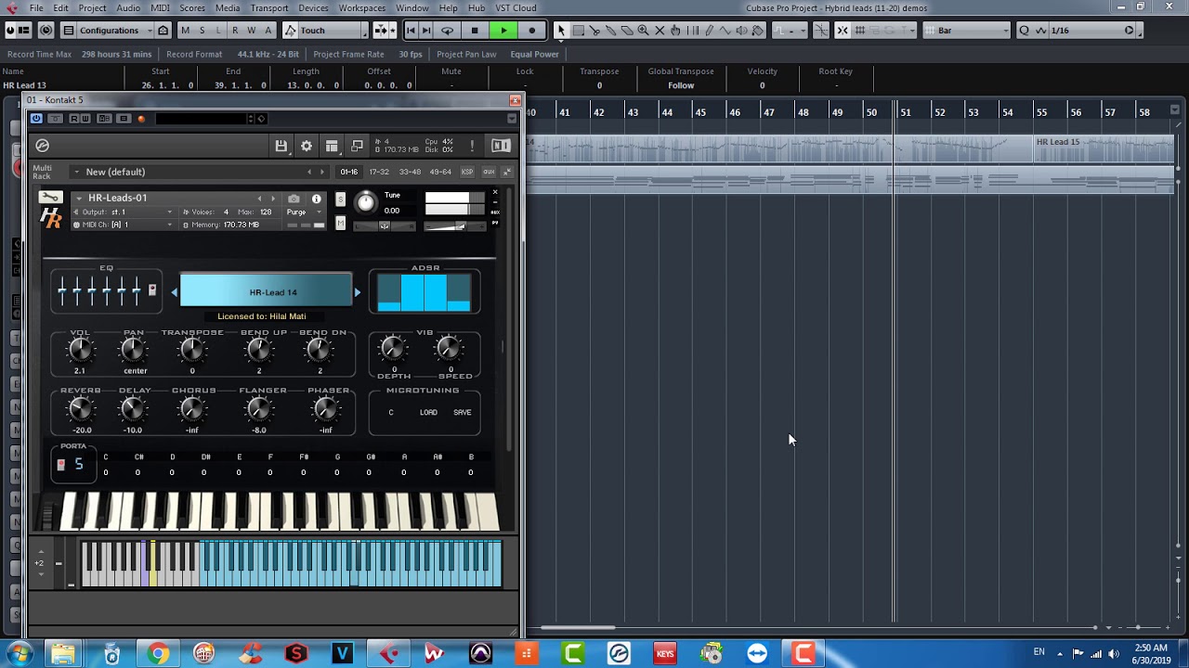Image resolution: width=1189 pixels, height=668 pixels.
Task: Expand HR-Leads-01 instrument menu arrow
Action: (79, 198)
